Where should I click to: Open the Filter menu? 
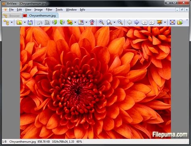click(49, 10)
